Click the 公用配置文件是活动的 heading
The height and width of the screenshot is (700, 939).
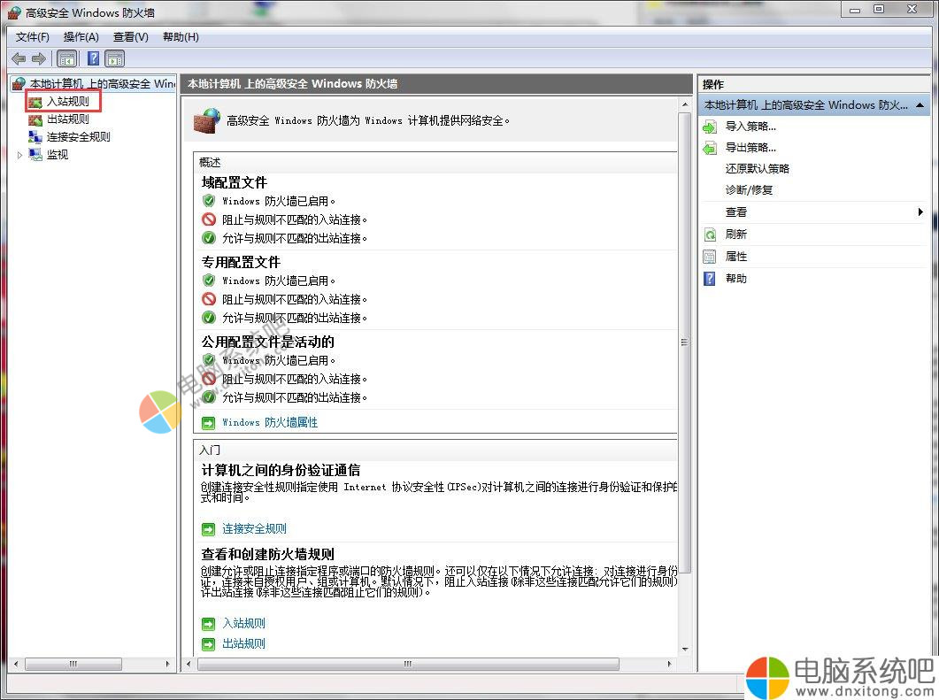click(267, 342)
